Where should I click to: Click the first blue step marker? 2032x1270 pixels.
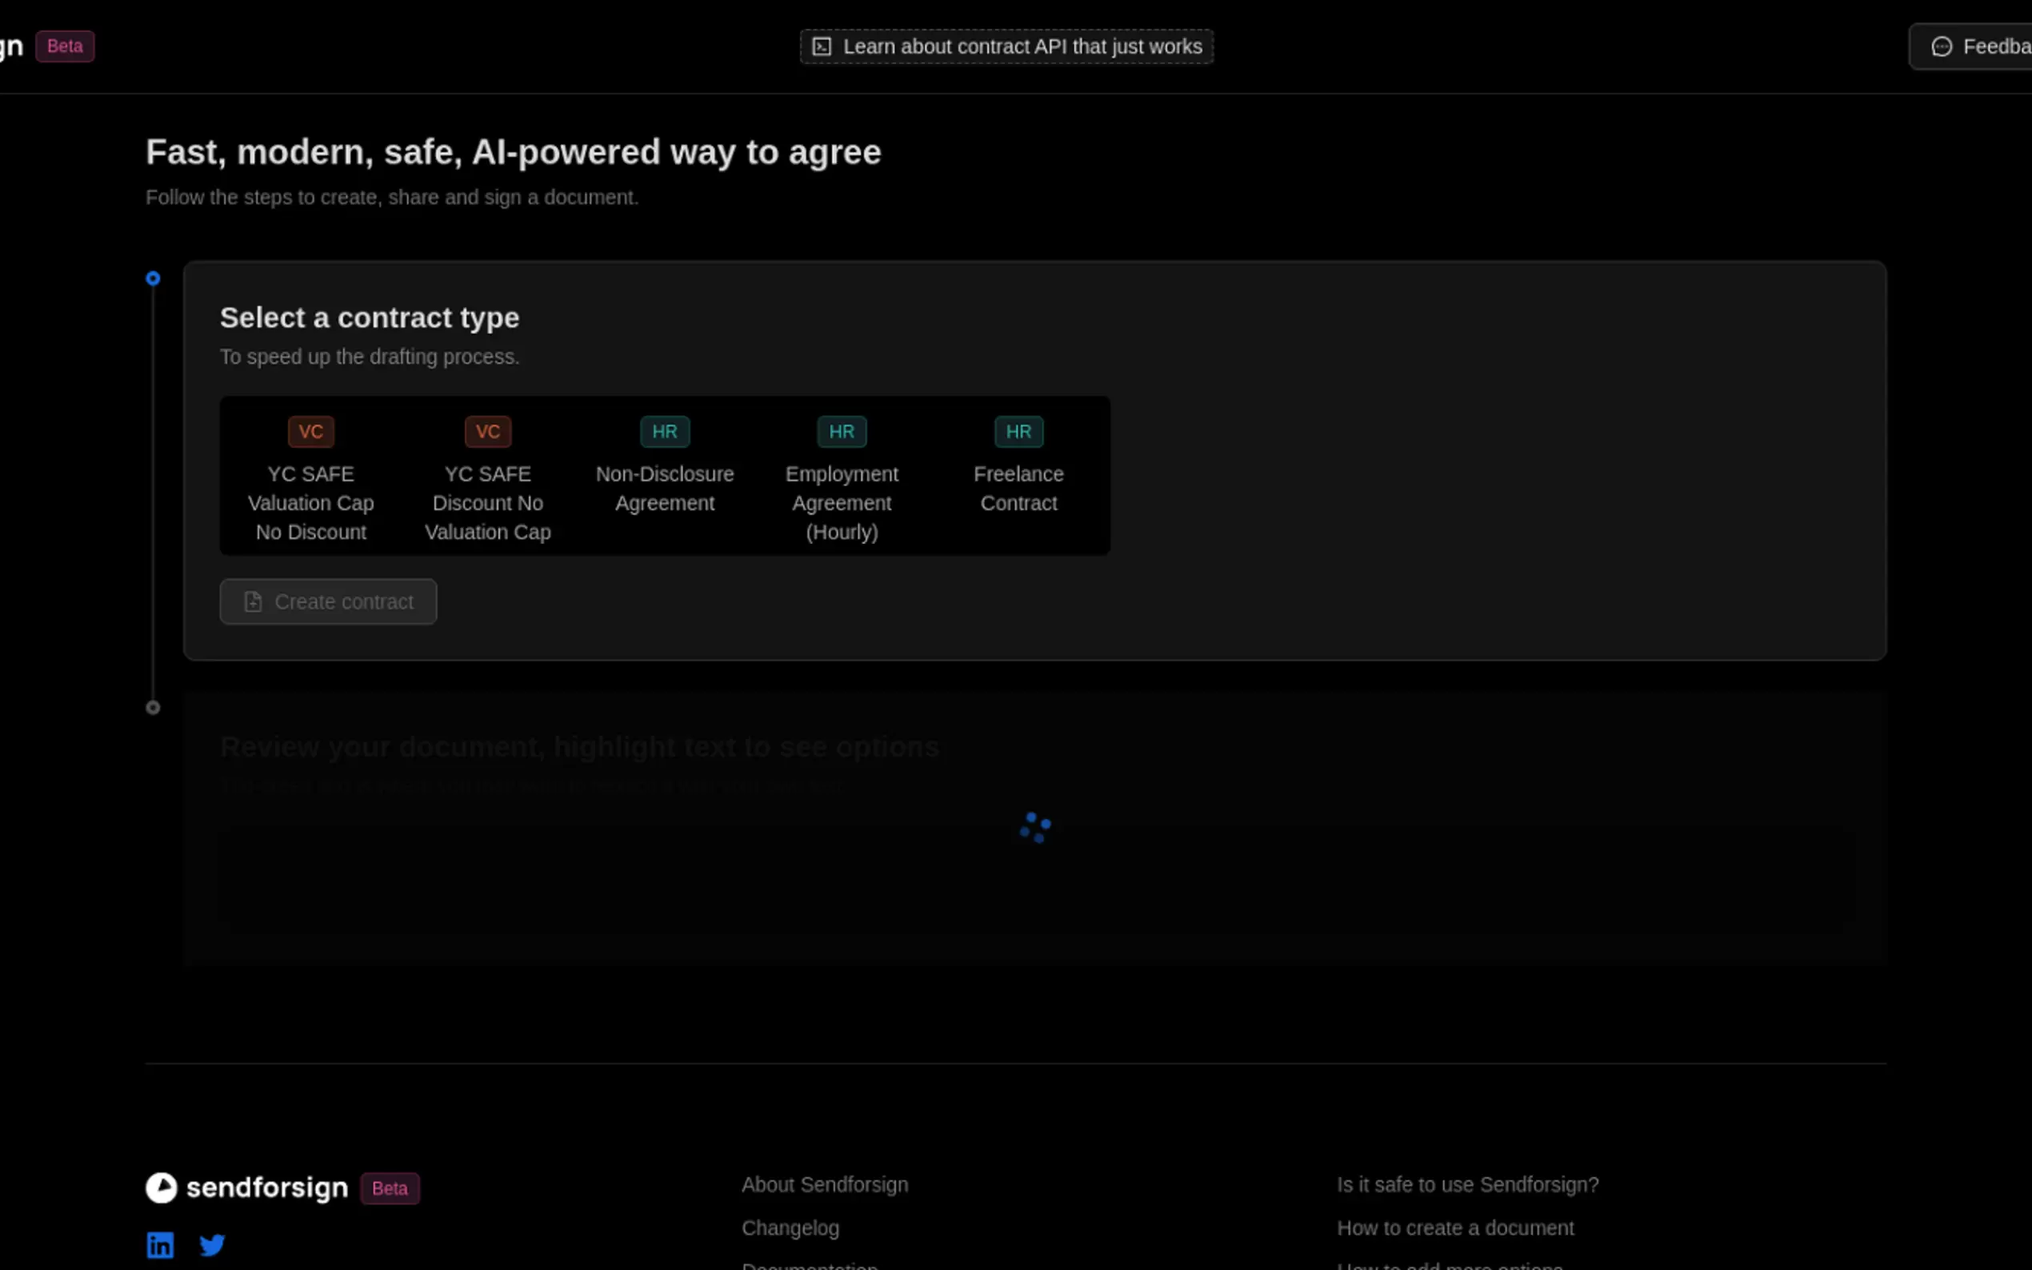coord(153,278)
